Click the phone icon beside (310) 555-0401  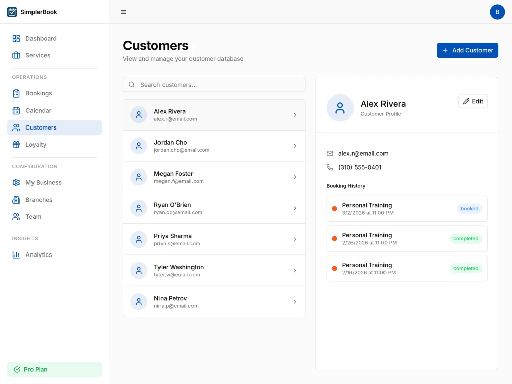tap(330, 167)
